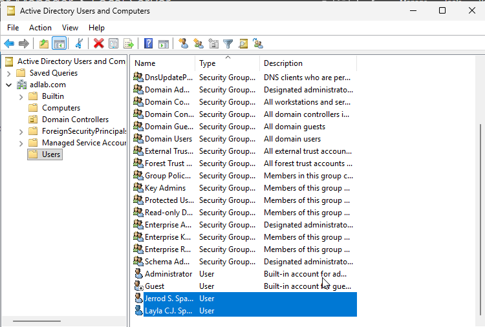Create a new organizational unit toolbar icon
The height and width of the screenshot is (327, 485).
point(213,43)
